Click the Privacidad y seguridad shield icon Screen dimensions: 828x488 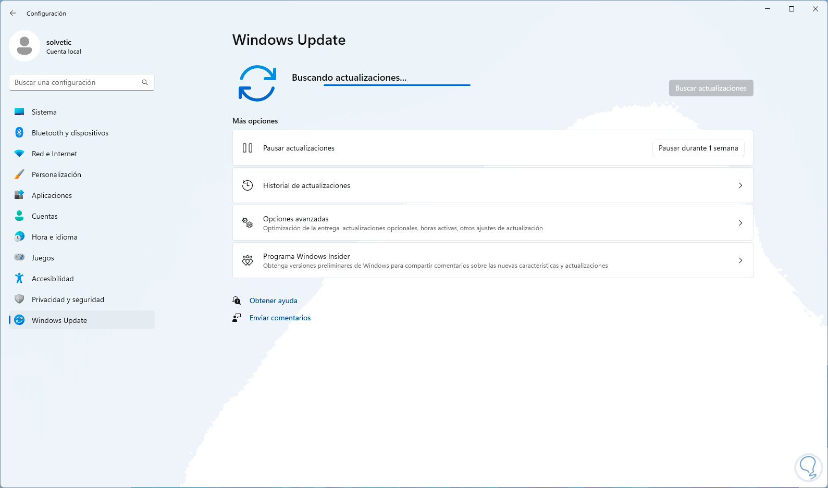[19, 299]
